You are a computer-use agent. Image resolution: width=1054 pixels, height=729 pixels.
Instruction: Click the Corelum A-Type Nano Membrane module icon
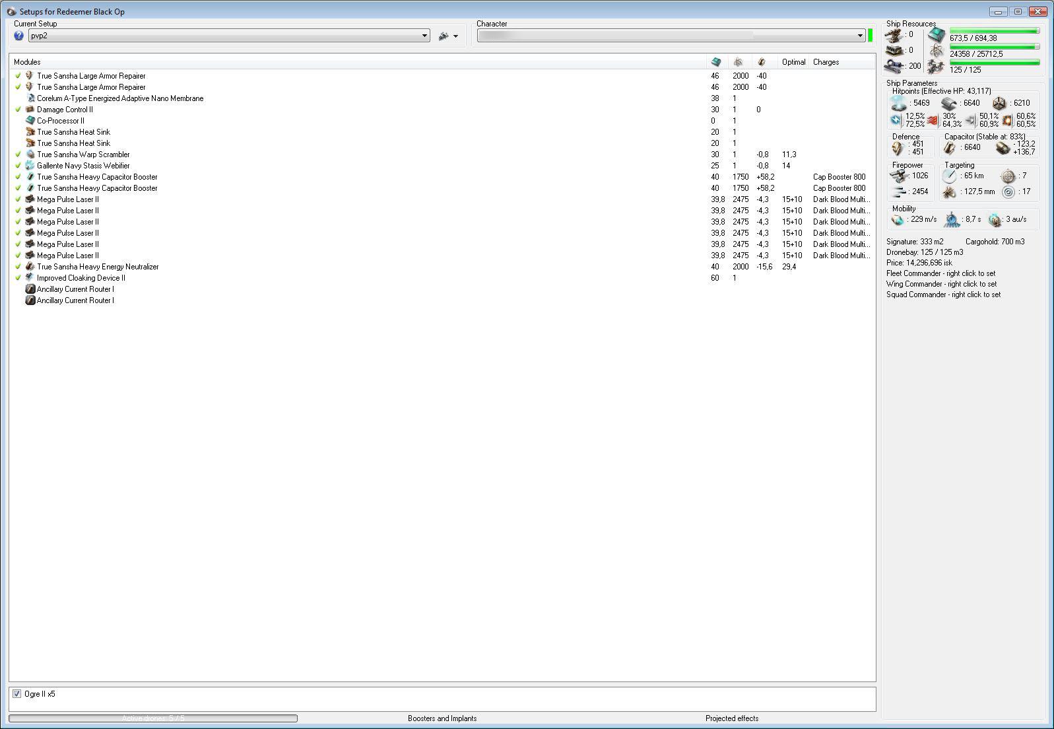coord(30,98)
